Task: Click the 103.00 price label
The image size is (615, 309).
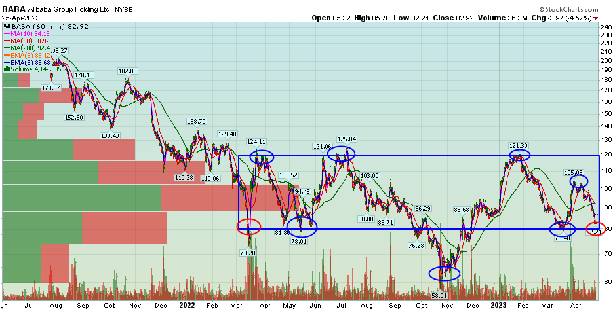Action: (x=370, y=176)
